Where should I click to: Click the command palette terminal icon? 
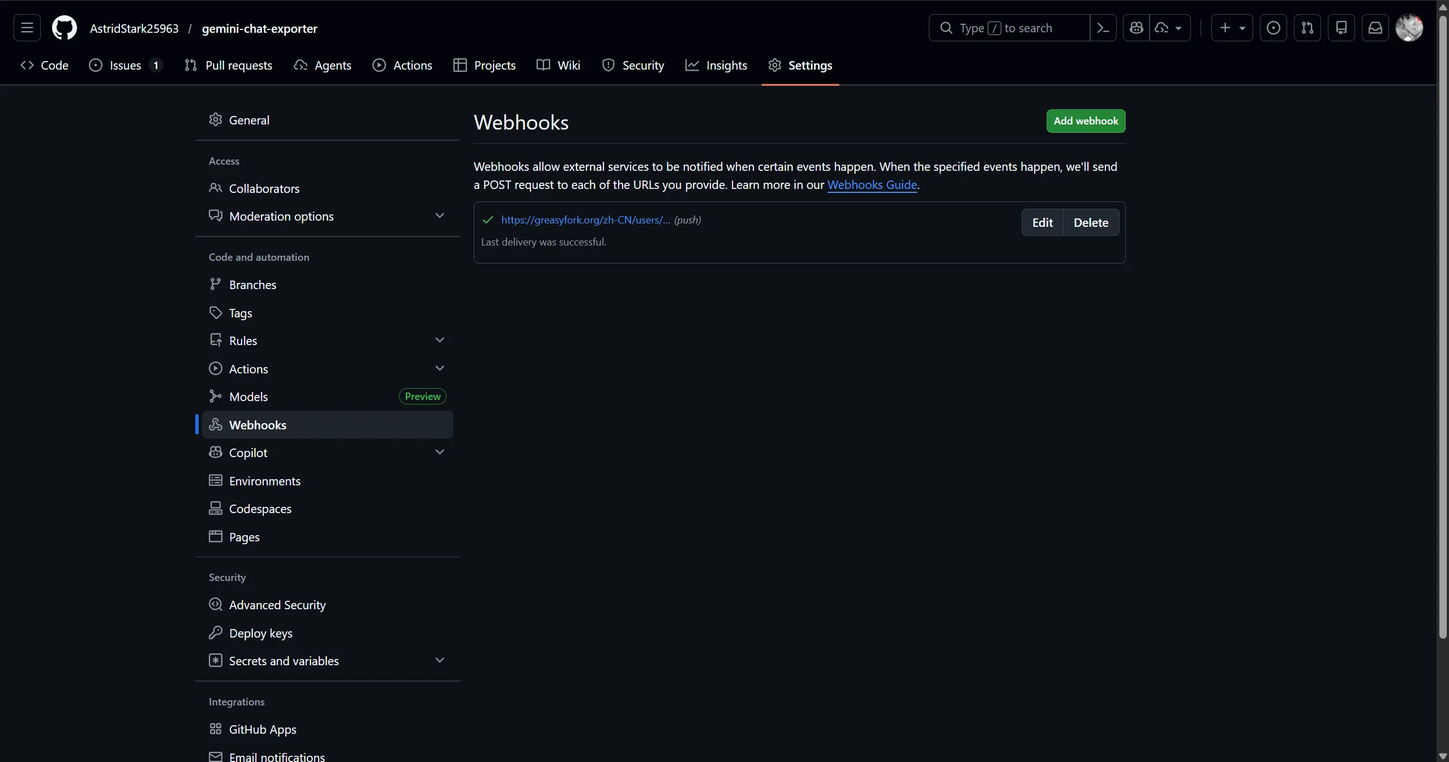point(1104,28)
